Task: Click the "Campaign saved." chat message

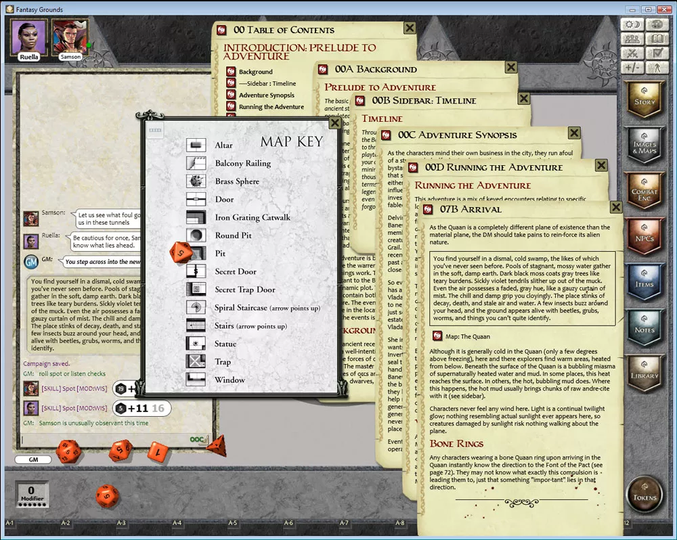Action: (46, 364)
